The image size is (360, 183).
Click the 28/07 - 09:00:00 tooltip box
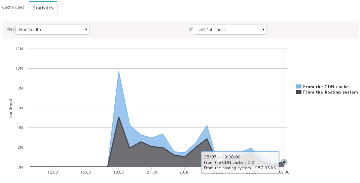click(x=240, y=162)
